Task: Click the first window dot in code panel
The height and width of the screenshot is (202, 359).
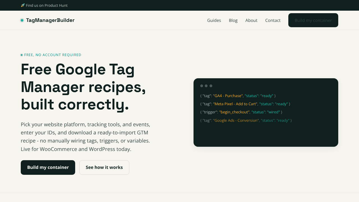Action: [202, 86]
